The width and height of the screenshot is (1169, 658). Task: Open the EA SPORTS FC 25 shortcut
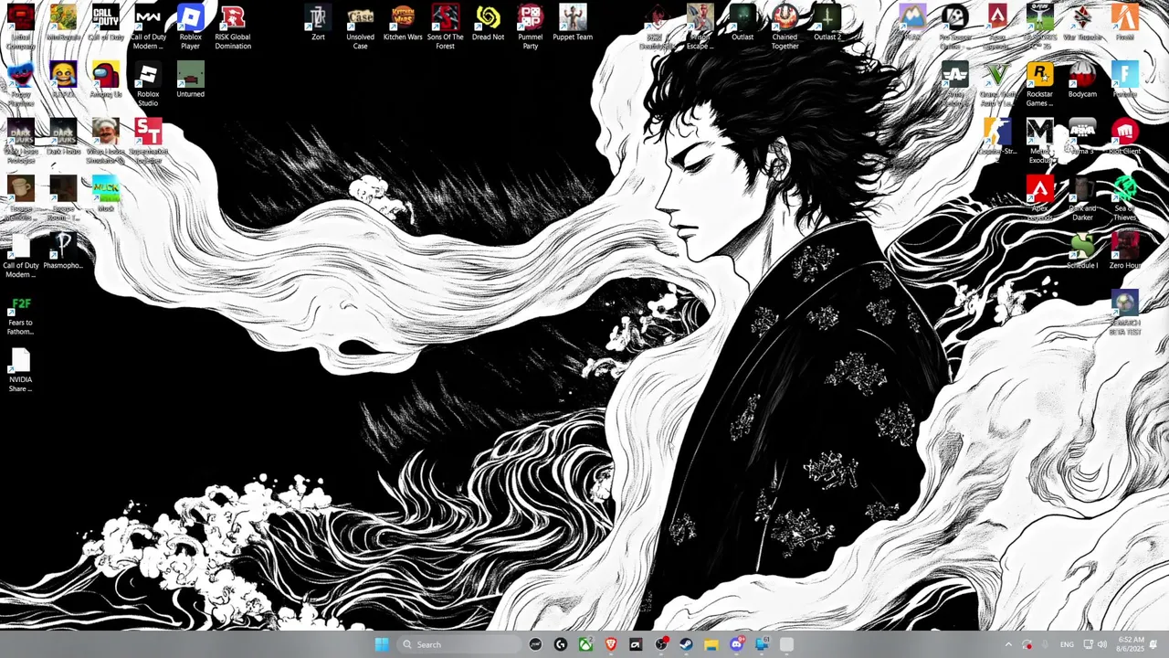[1039, 27]
